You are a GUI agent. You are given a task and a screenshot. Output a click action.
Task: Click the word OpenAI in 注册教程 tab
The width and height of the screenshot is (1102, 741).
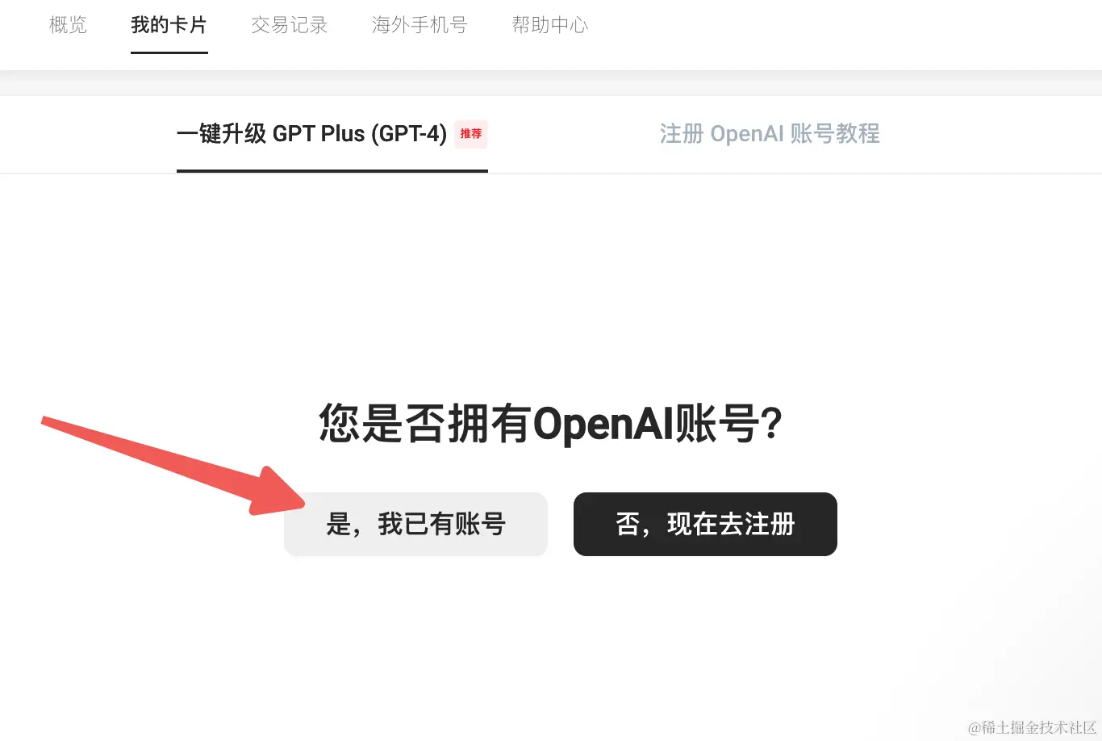(747, 134)
